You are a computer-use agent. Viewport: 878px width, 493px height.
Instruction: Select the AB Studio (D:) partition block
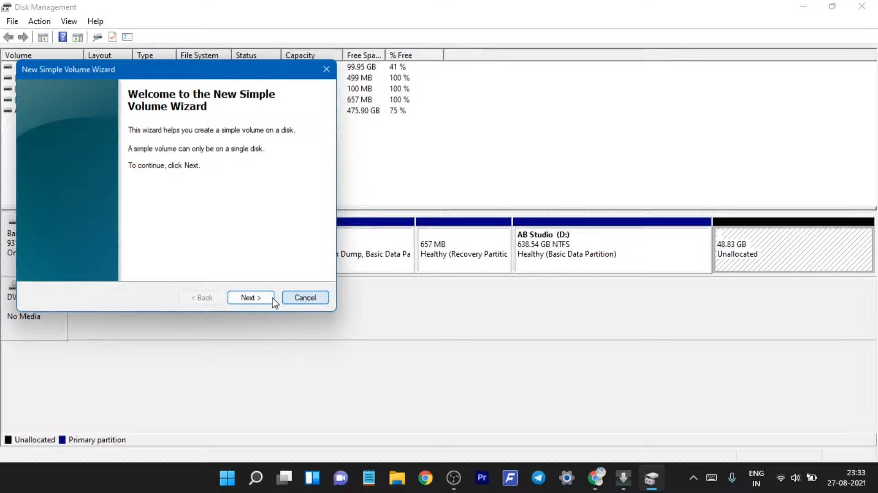tap(612, 250)
